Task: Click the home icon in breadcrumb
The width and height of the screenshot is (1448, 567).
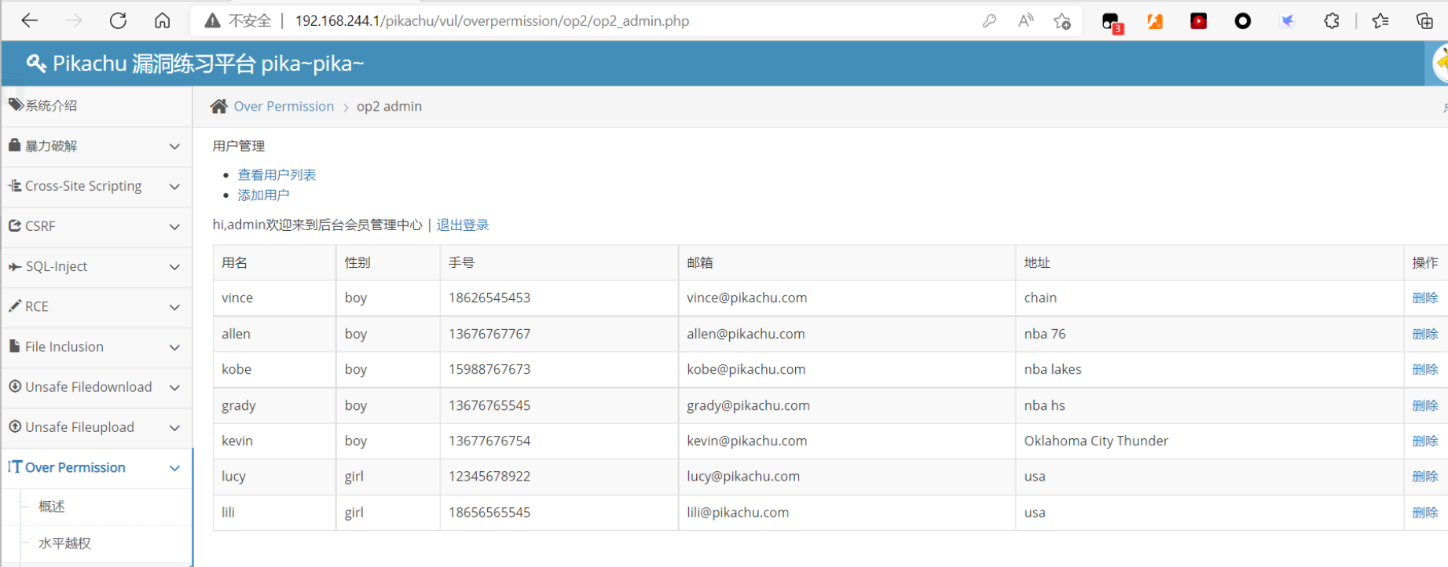Action: pos(218,107)
